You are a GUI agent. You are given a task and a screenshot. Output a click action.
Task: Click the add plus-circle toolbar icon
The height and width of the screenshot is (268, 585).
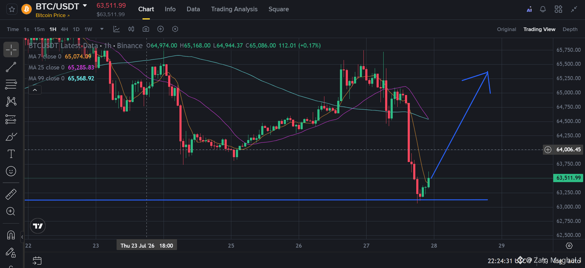pos(161,29)
